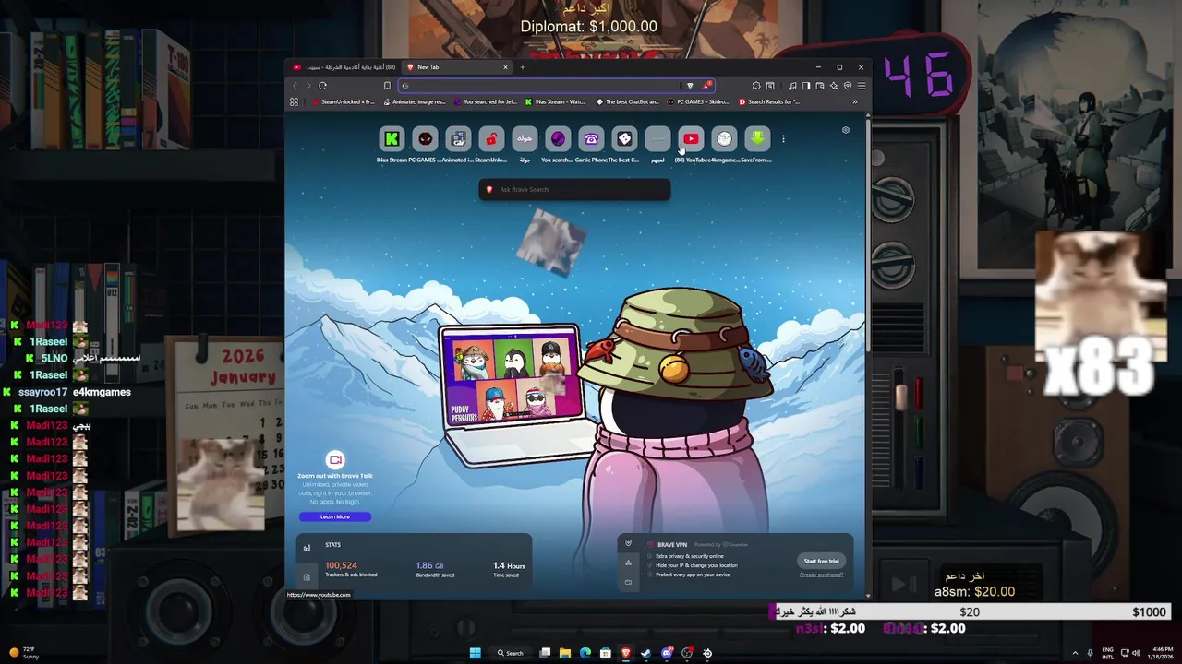Click the browser Back arrow
Image resolution: width=1182 pixels, height=664 pixels.
tap(295, 86)
